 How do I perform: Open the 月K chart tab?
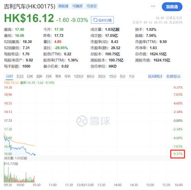[x=49, y=76]
